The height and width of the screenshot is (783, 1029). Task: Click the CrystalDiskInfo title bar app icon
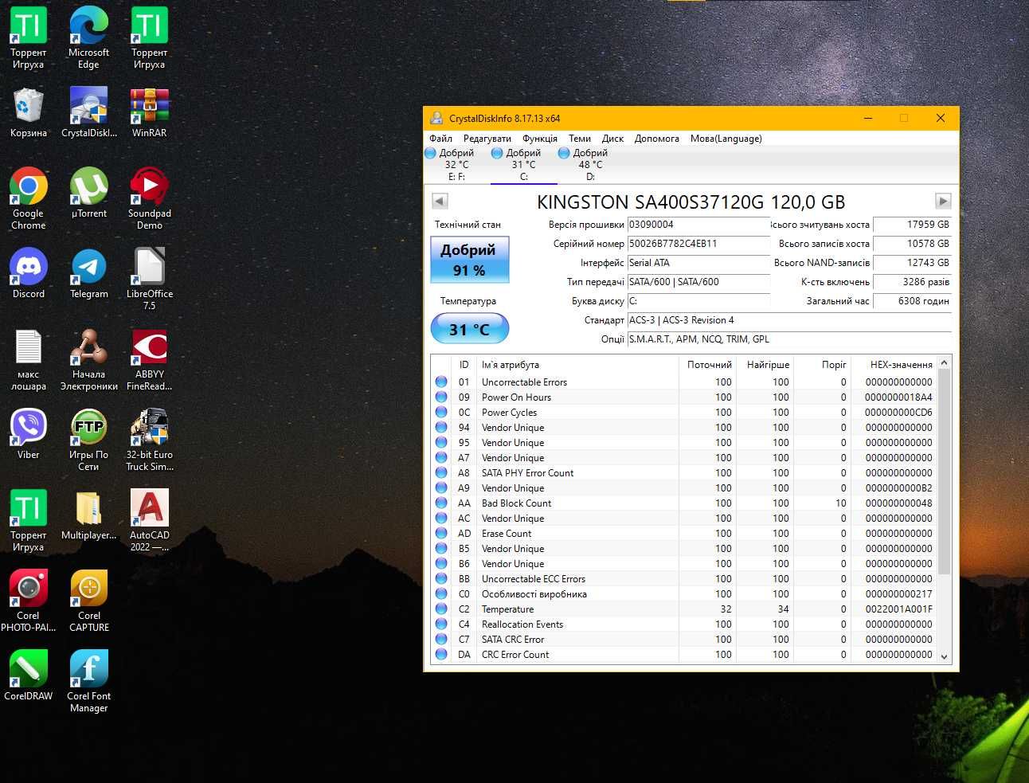[436, 118]
